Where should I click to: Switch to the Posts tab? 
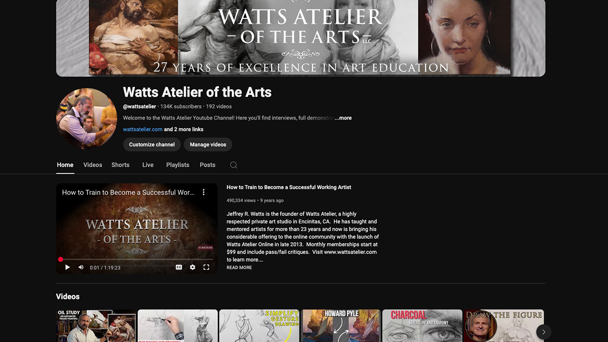click(x=208, y=165)
